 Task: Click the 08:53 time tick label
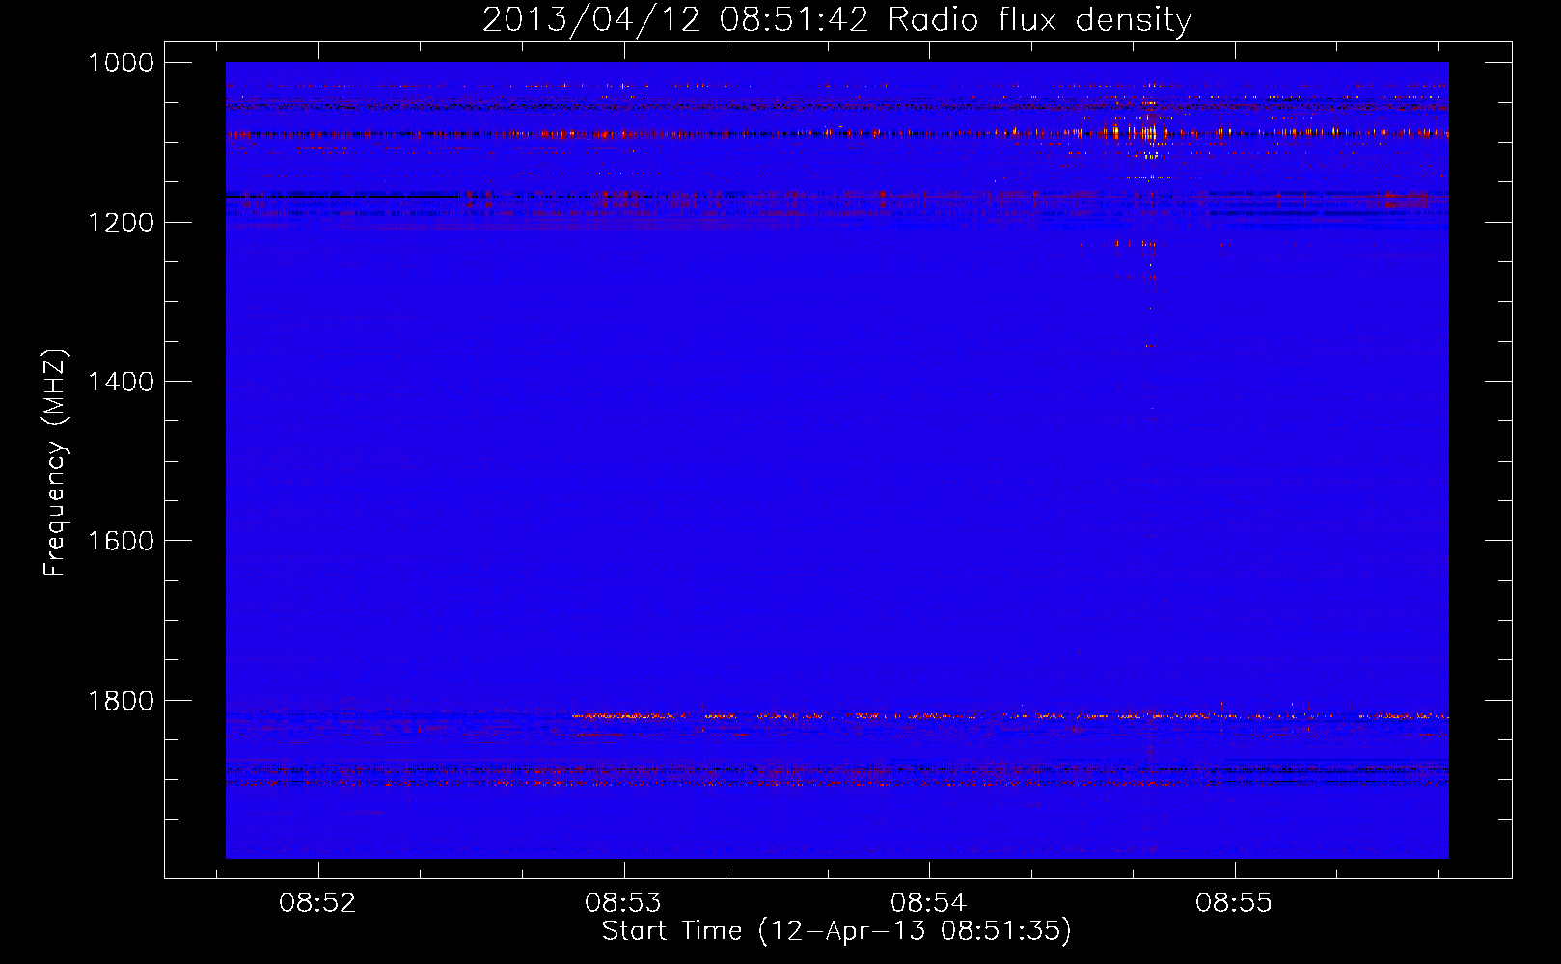[623, 903]
